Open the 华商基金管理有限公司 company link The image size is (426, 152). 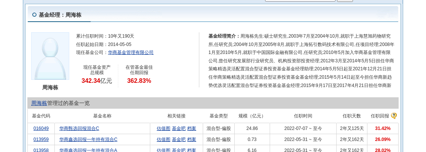(x=130, y=52)
